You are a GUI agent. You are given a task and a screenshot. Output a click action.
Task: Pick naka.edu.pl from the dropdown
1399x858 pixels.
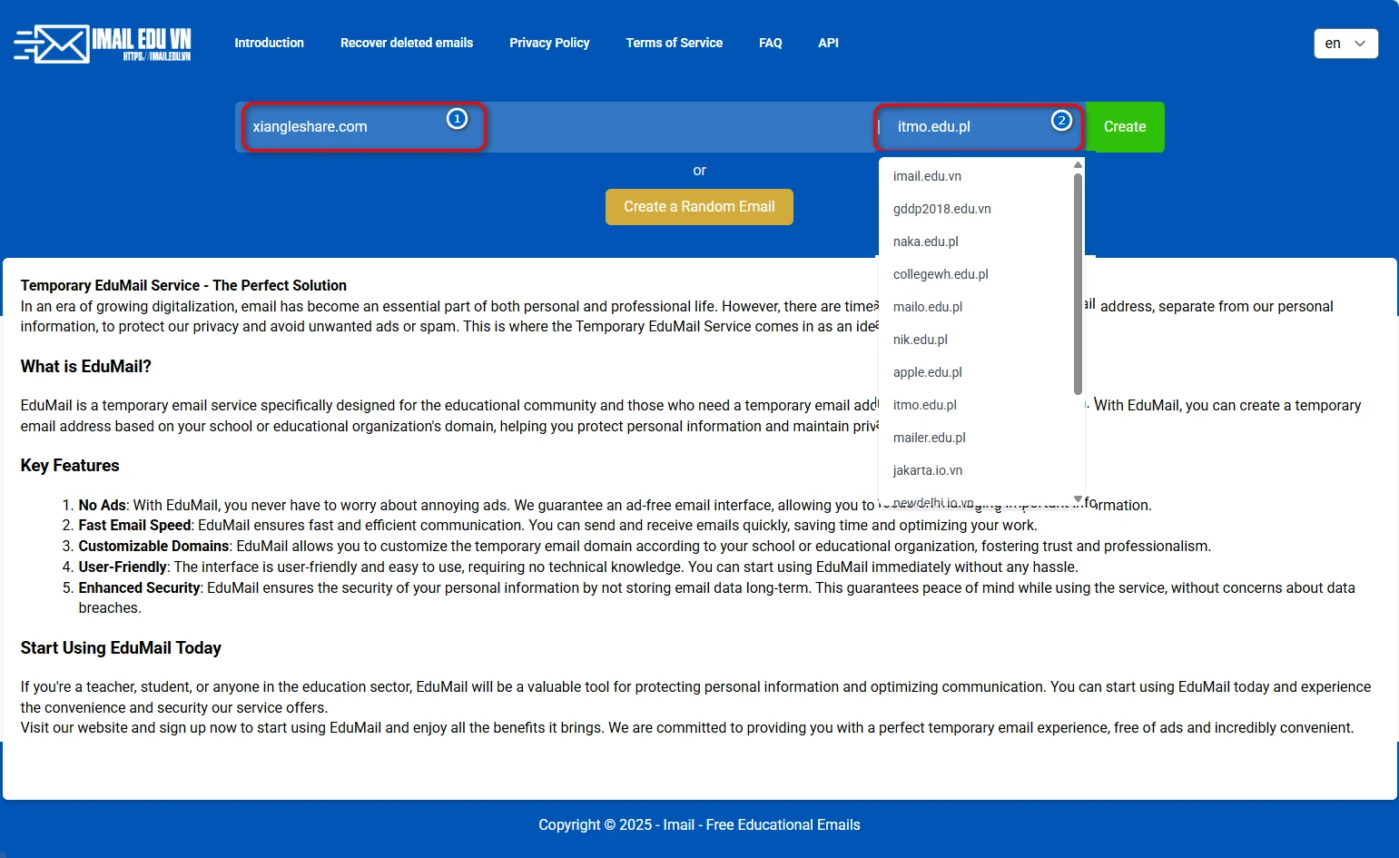click(925, 242)
